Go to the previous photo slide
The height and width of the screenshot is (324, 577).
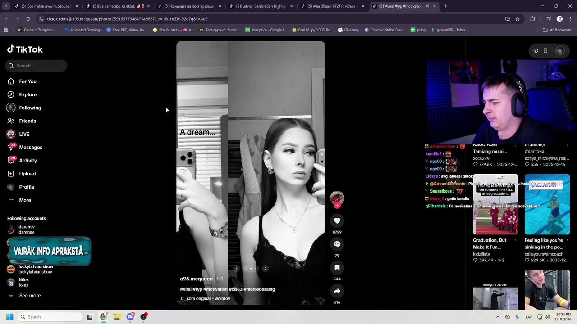point(236,268)
